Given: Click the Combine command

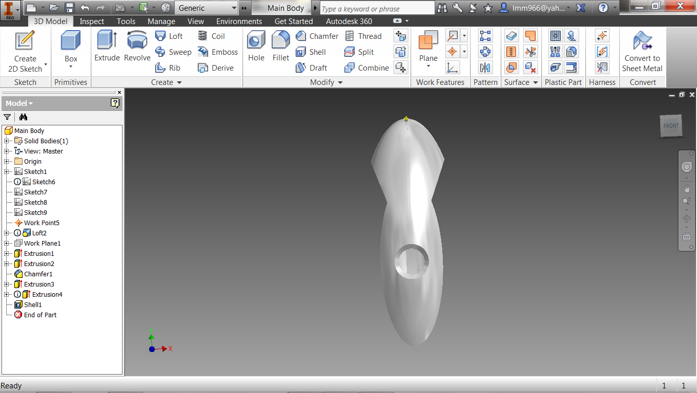Looking at the screenshot, I should point(366,68).
